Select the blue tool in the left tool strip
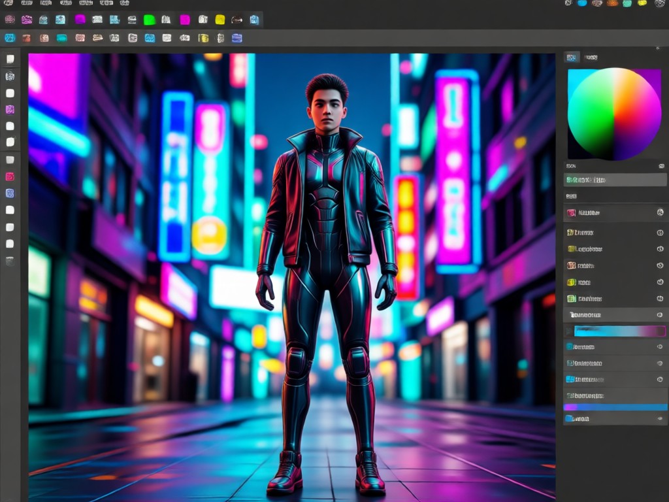Viewport: 669px width, 502px height. [x=10, y=193]
